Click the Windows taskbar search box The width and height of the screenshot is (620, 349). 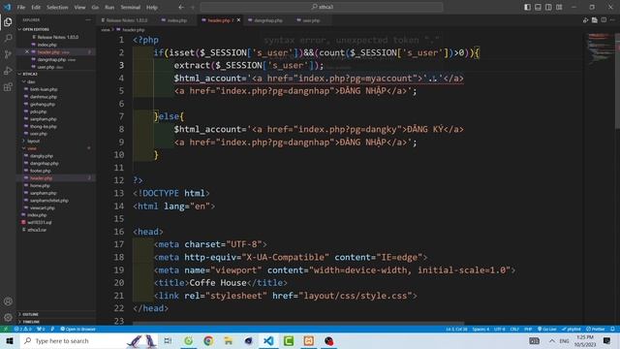[88, 340]
